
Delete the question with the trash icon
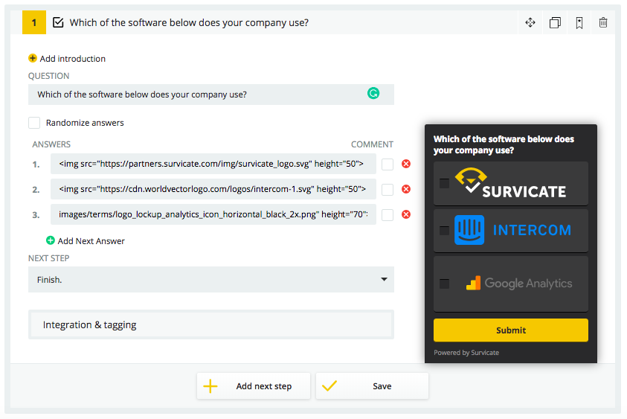(603, 22)
